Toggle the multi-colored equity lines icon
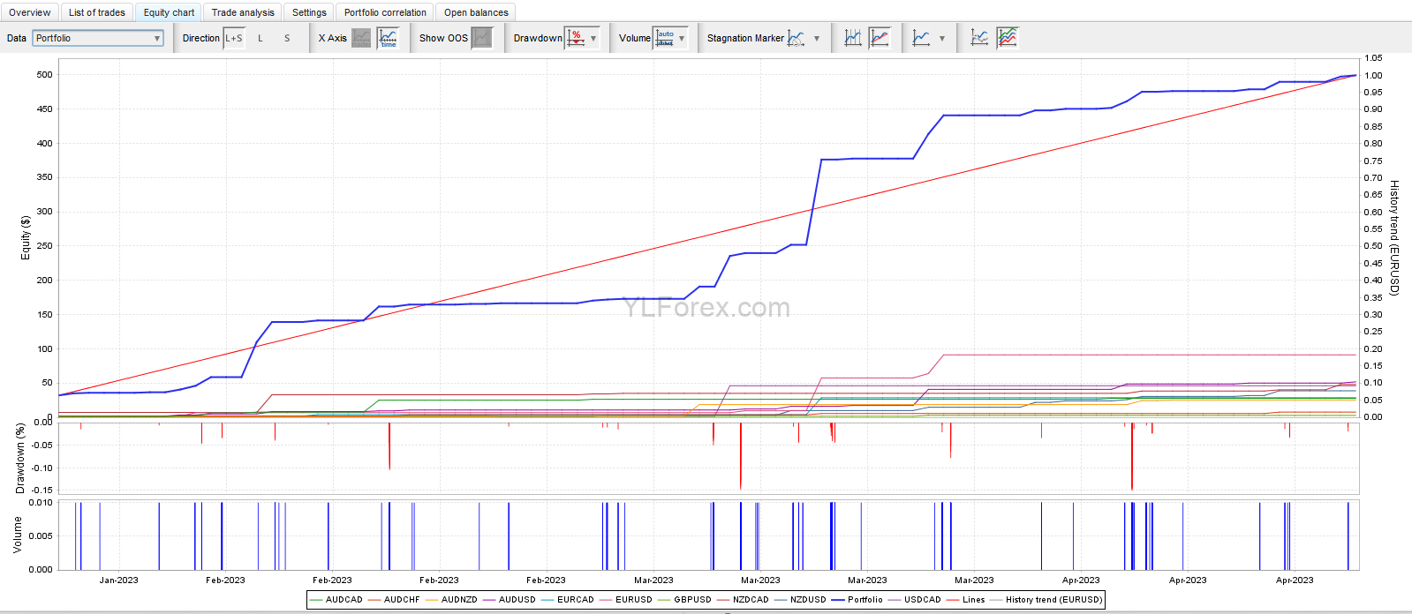 [x=1007, y=38]
